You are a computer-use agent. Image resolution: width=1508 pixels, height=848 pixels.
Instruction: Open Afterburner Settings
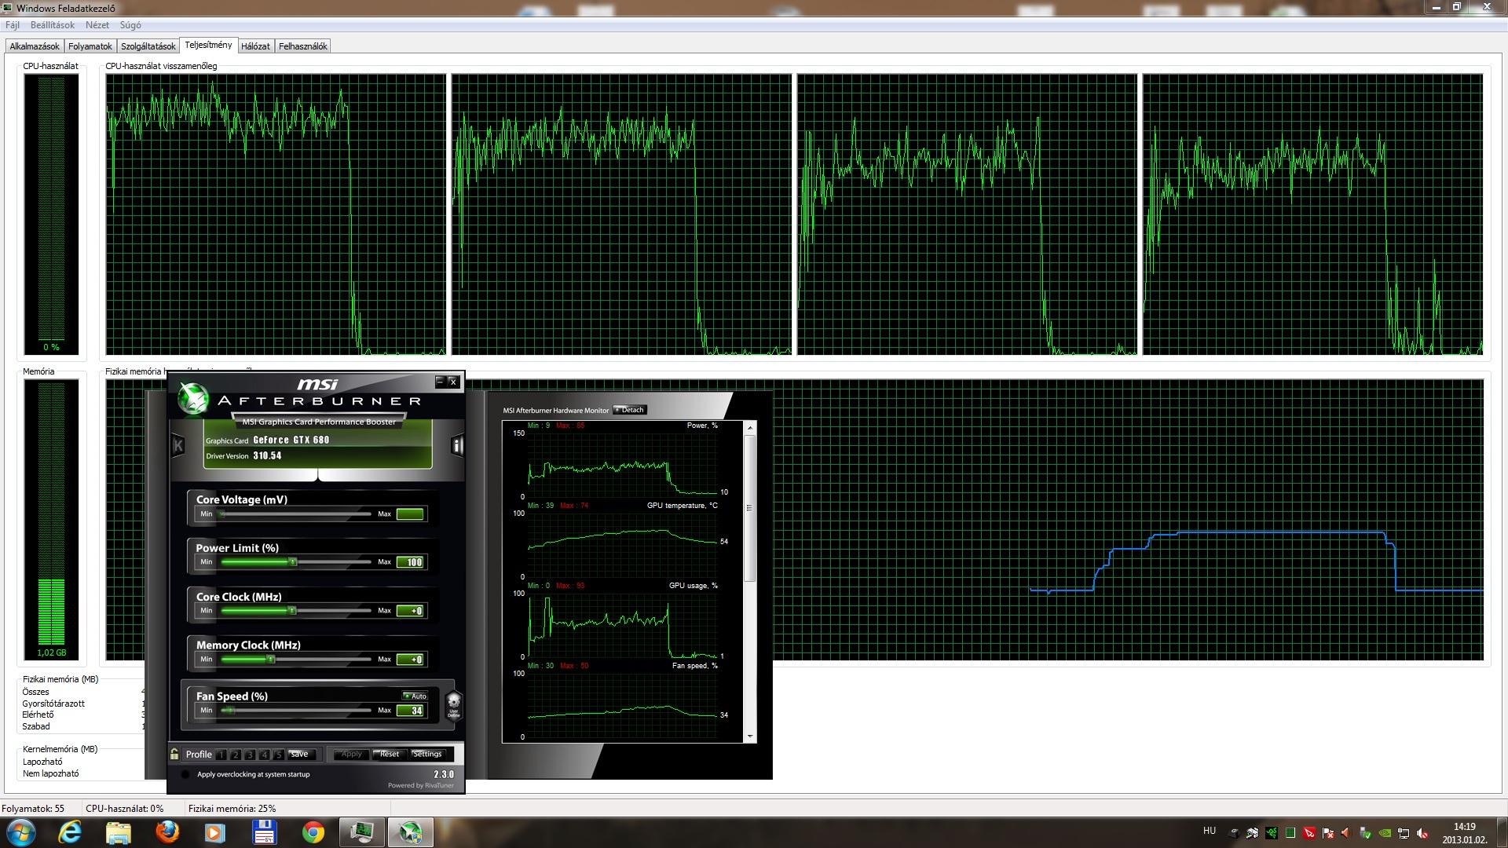[427, 754]
